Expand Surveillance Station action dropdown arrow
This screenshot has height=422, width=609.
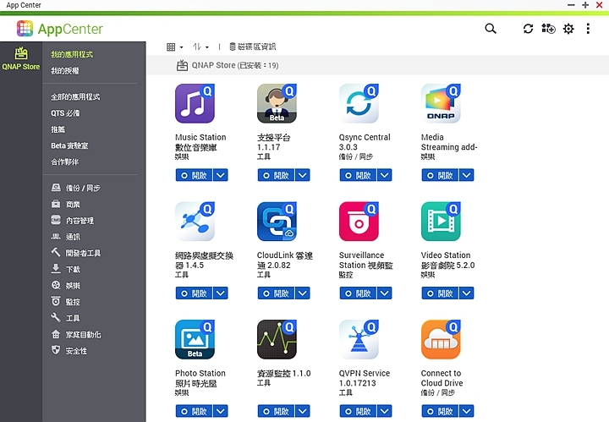[385, 293]
